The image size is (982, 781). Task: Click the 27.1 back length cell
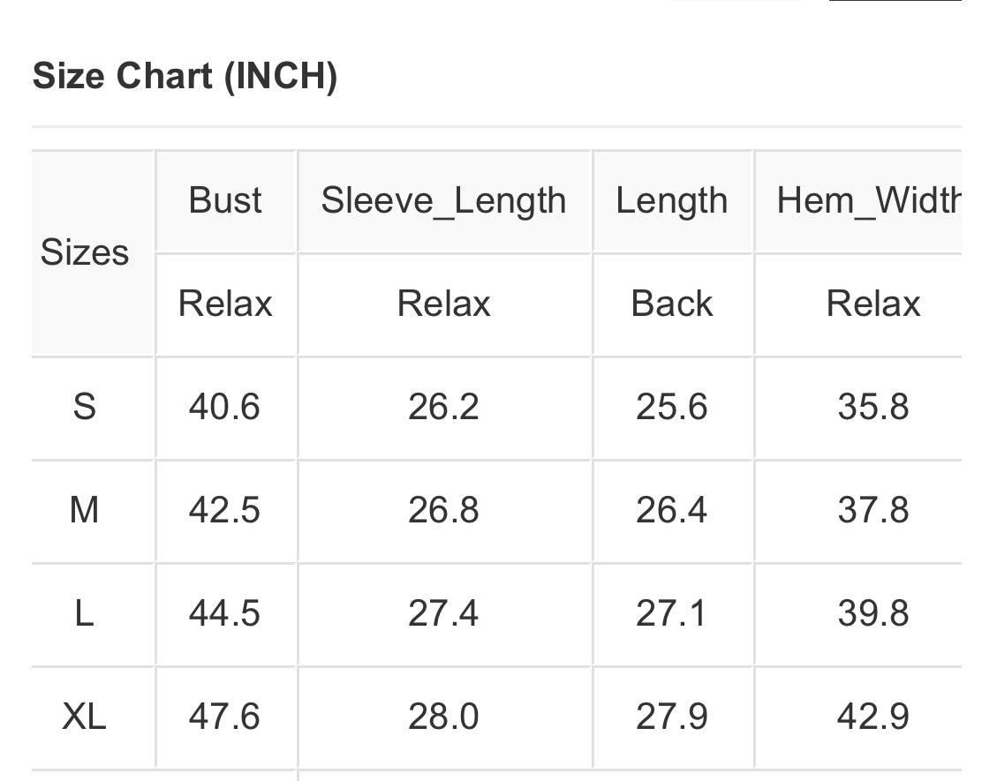pos(672,612)
